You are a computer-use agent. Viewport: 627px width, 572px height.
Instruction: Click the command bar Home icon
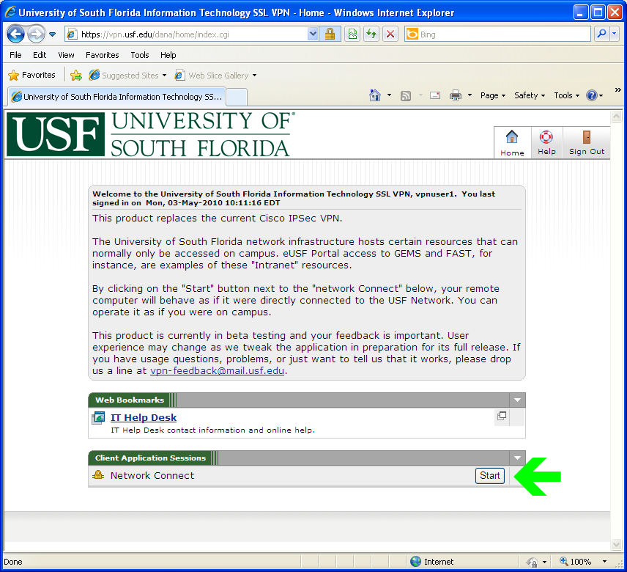coord(375,95)
